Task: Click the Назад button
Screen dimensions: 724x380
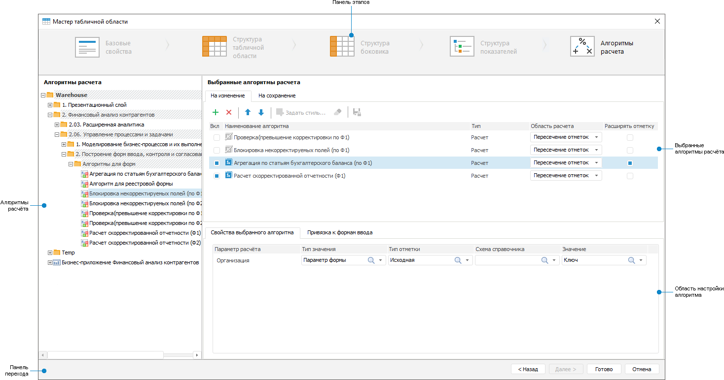Action: pos(528,369)
